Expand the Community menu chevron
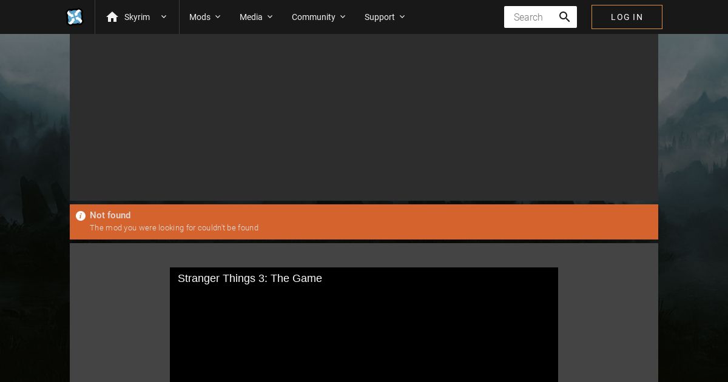 point(343,17)
